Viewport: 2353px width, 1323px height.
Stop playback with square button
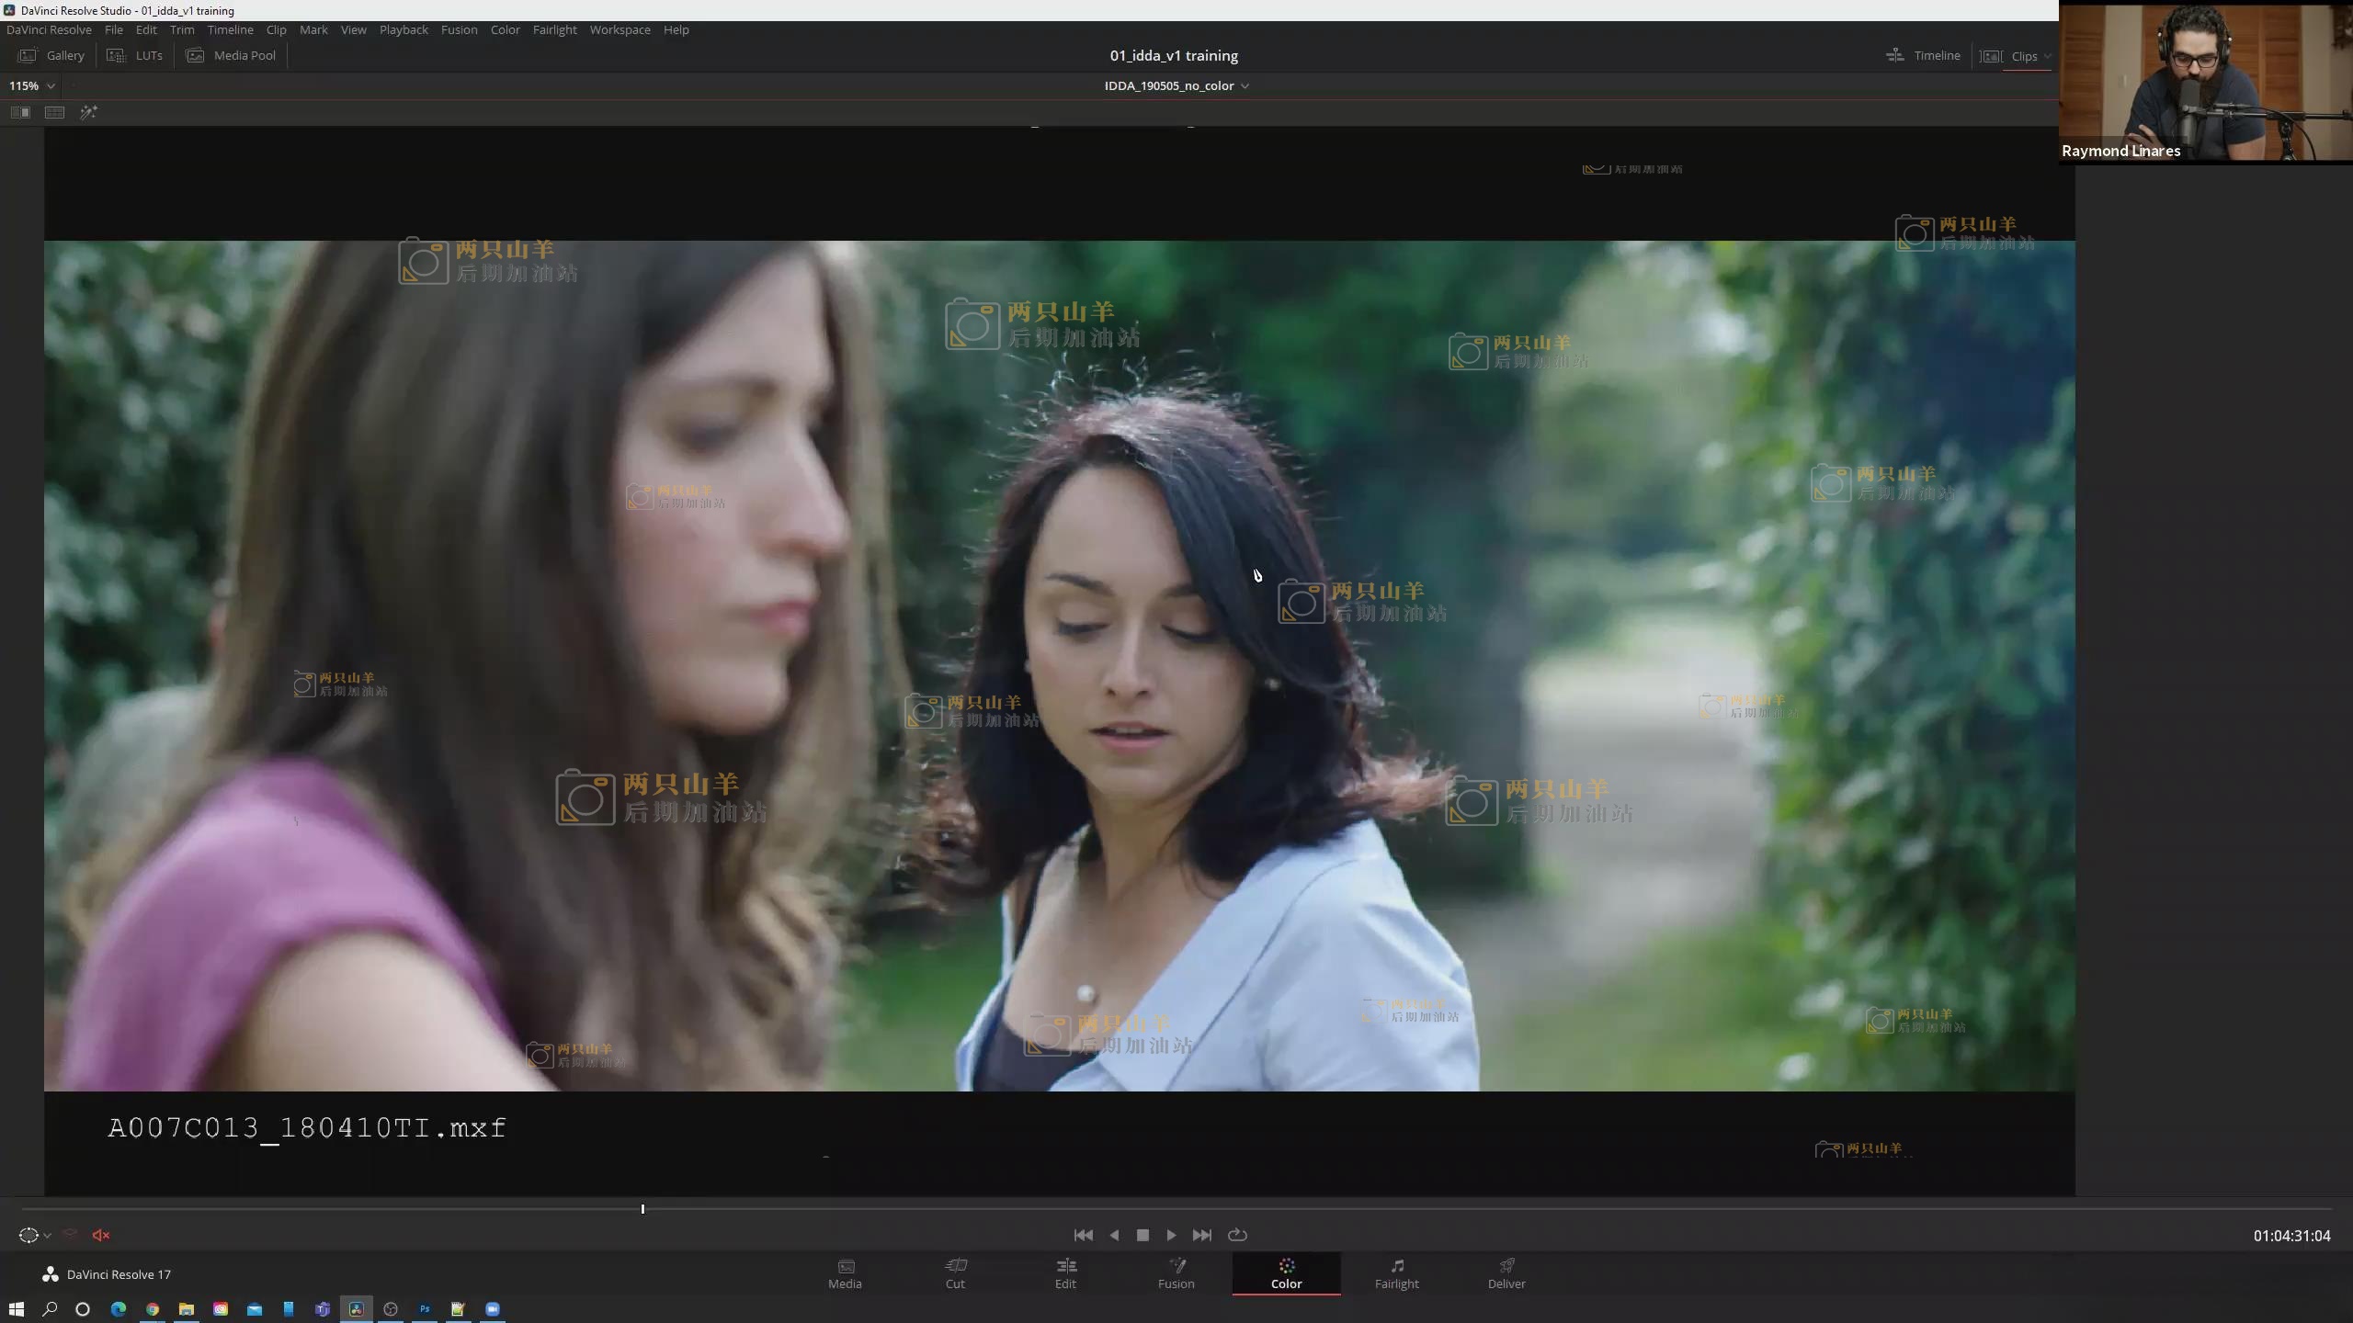(x=1142, y=1235)
